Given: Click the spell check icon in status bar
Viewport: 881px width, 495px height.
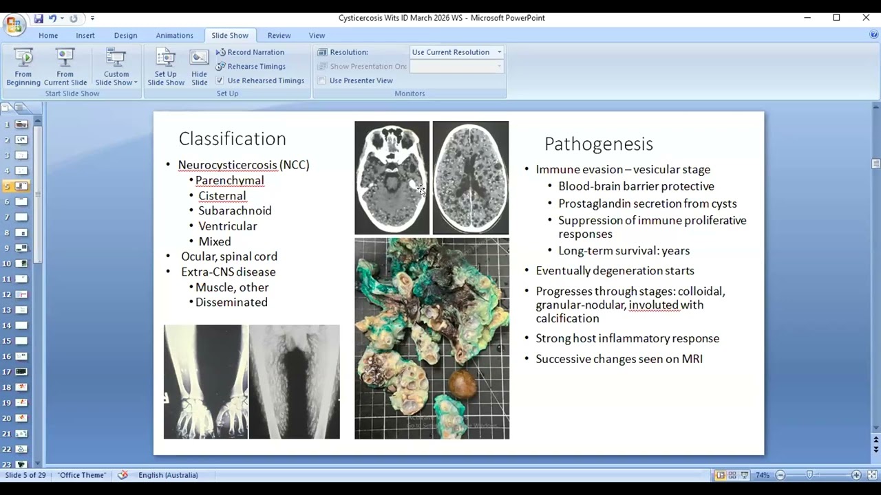Looking at the screenshot, I should pos(123,475).
